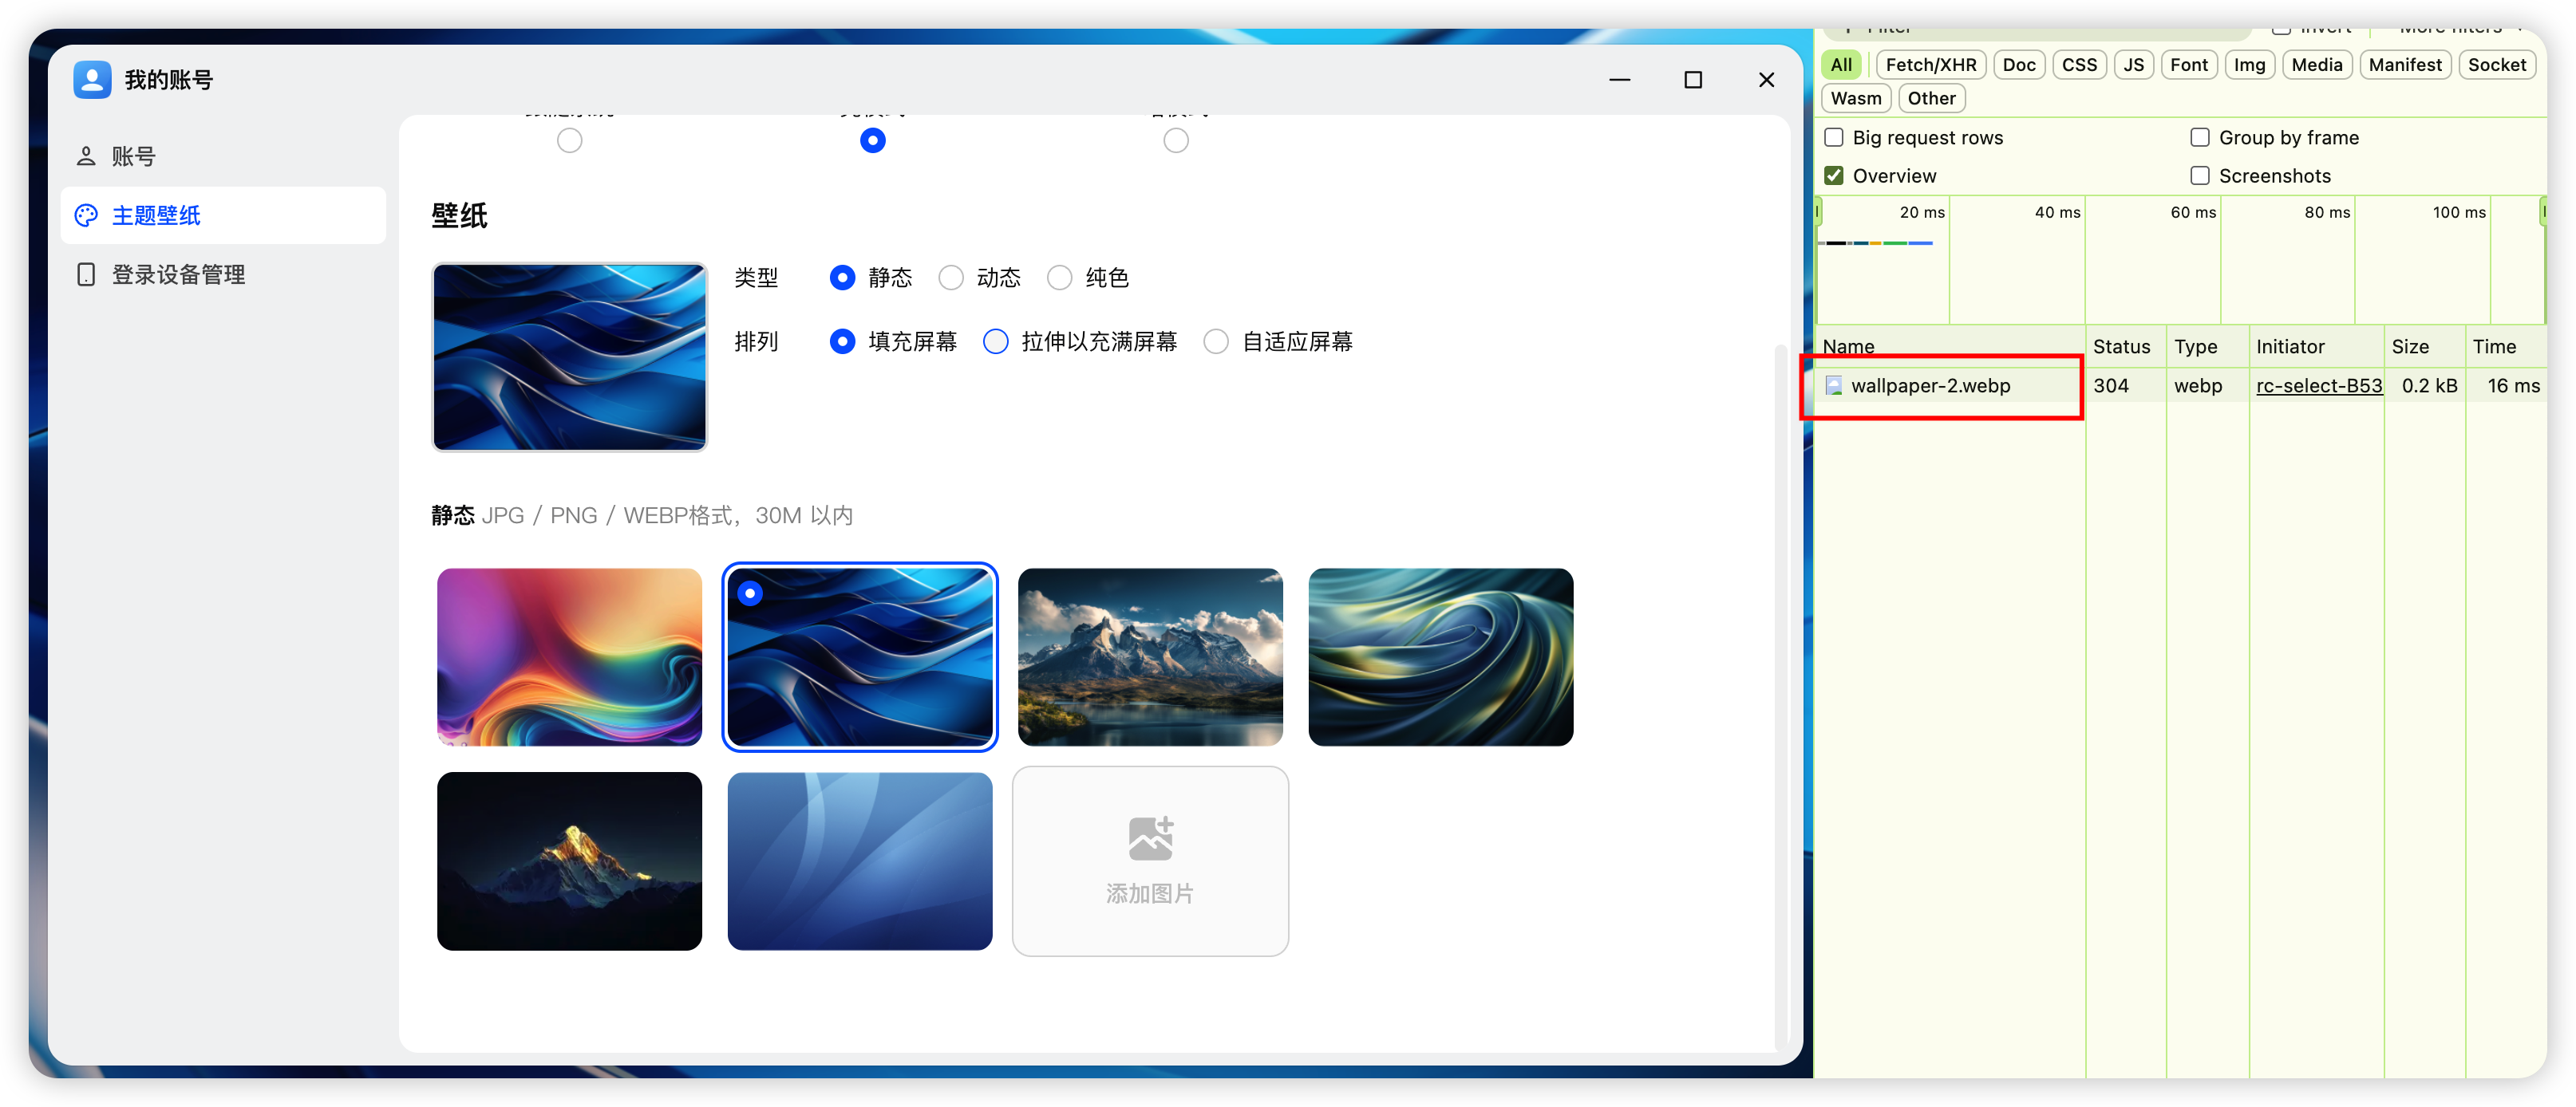Open the 账号 sidebar item
Viewport: 2576px width, 1107px height.
tap(133, 157)
